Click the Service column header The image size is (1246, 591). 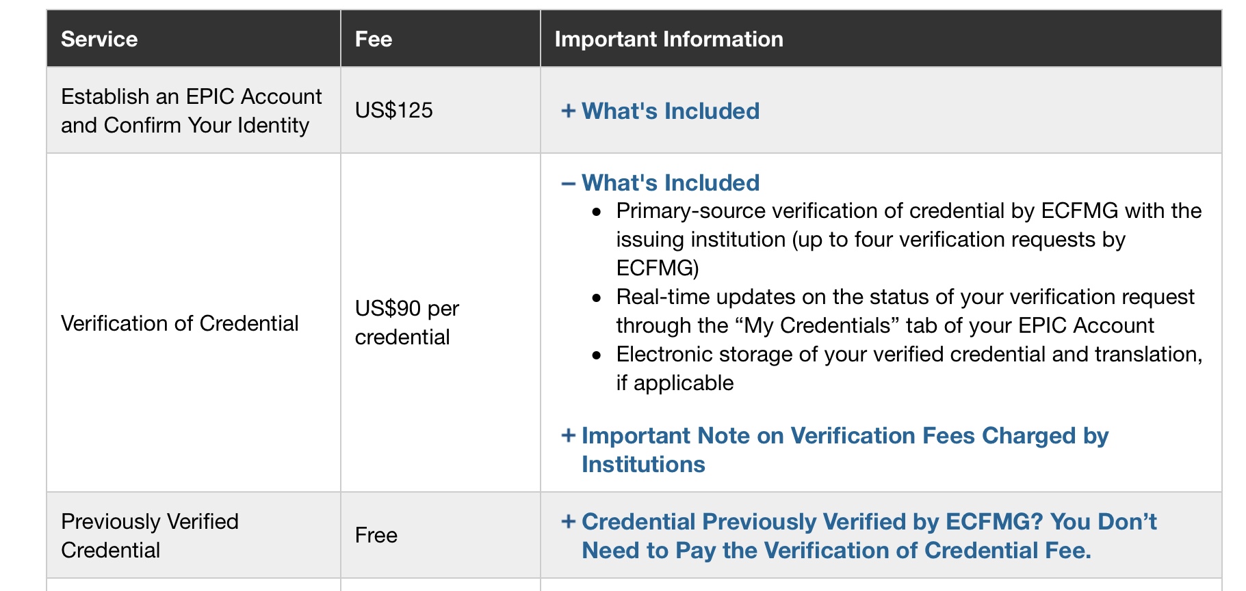(99, 39)
